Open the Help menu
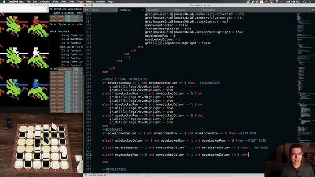This screenshot has width=315, height=177. tap(110, 2)
